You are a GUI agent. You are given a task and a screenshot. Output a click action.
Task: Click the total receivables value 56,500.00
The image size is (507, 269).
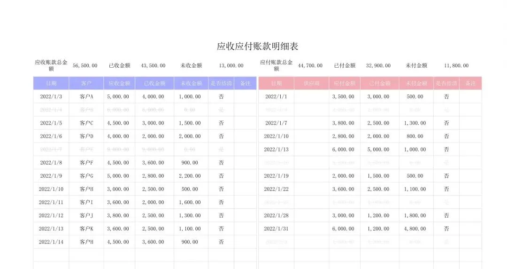click(85, 65)
